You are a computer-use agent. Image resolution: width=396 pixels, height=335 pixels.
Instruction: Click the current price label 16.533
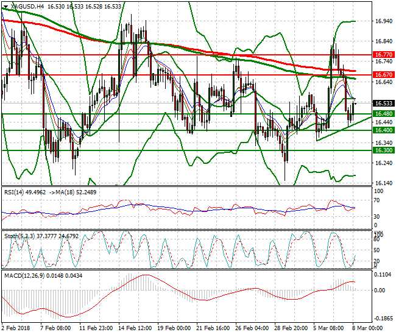(x=384, y=104)
